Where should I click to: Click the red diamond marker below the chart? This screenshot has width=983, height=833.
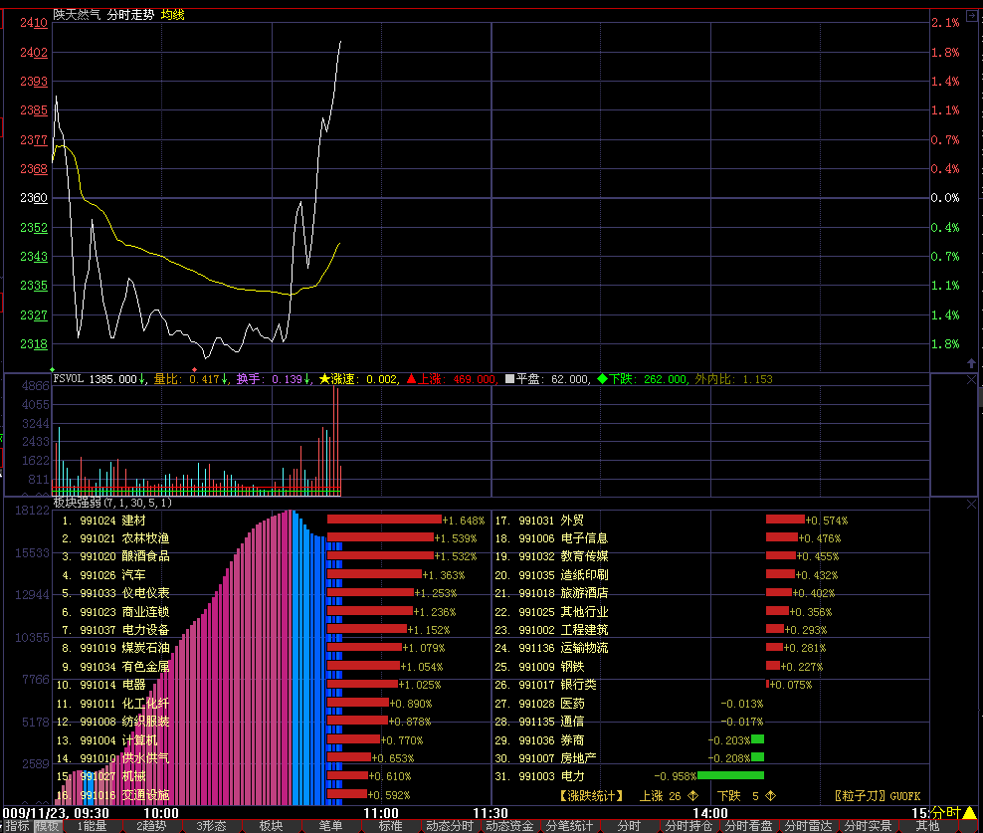194,369
